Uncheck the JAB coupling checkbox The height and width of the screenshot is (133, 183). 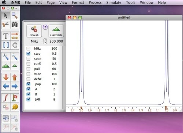29,99
